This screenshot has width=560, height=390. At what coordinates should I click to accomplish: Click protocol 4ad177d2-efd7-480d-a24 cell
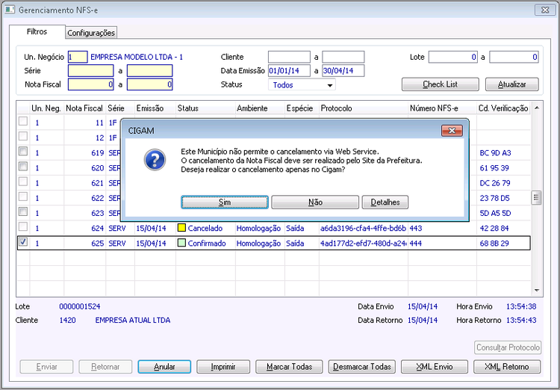point(363,243)
